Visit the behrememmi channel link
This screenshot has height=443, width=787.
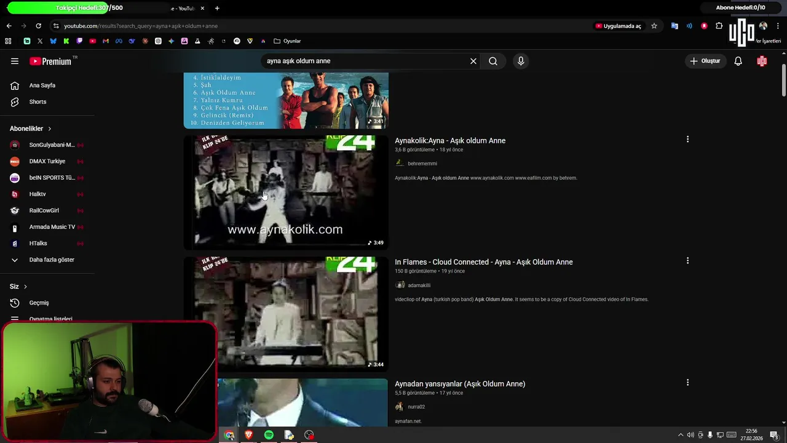[x=422, y=164]
